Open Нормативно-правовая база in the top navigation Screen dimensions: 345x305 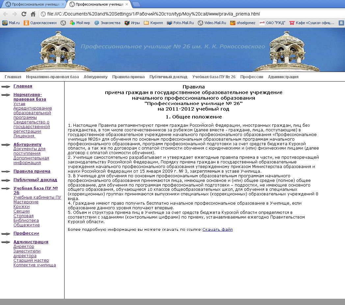[52, 77]
